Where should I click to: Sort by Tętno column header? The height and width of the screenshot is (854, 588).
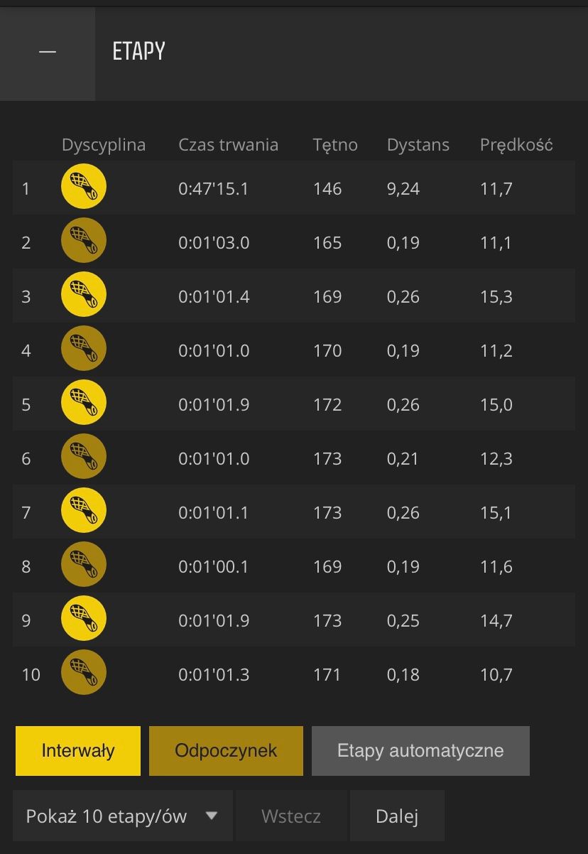point(335,145)
